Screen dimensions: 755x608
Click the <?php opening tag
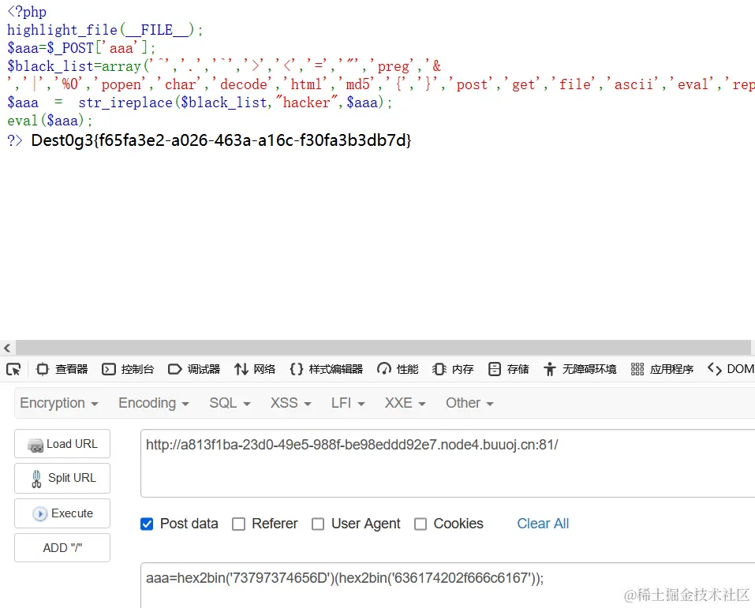click(x=27, y=12)
